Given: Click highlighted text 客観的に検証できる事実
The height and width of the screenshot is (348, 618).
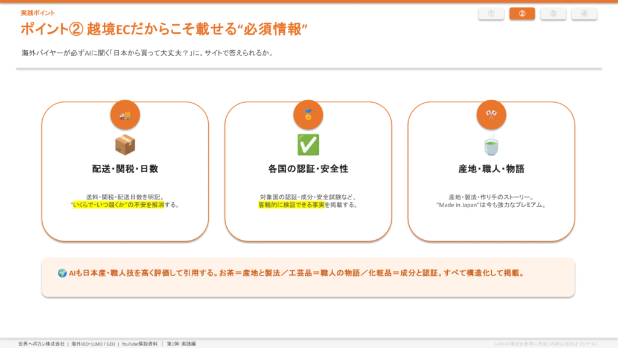Looking at the screenshot, I should (x=291, y=205).
